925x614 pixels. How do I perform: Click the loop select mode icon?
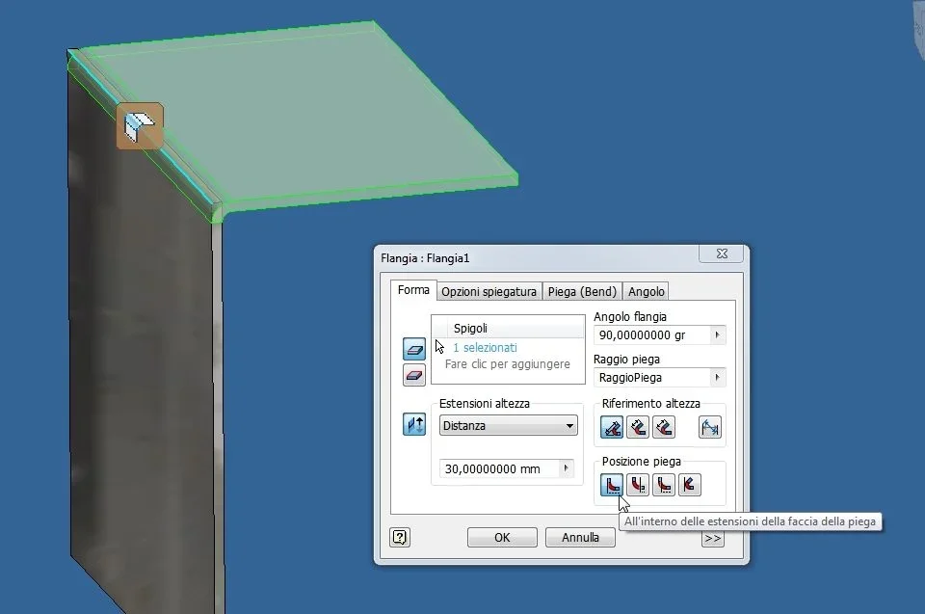(x=414, y=375)
